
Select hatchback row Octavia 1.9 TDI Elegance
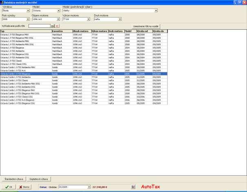click(84, 48)
